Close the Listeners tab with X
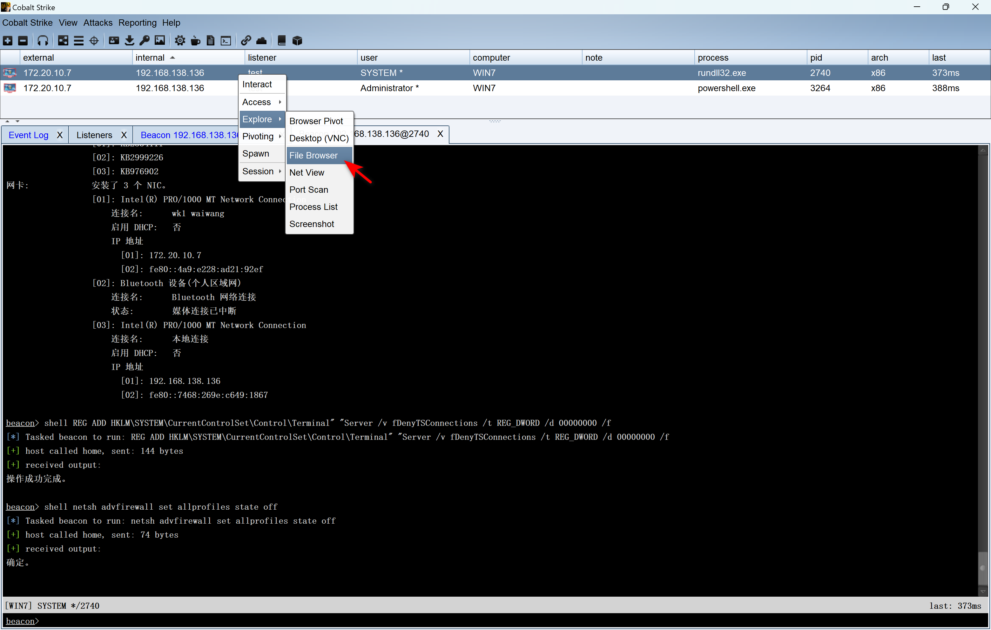 click(124, 135)
